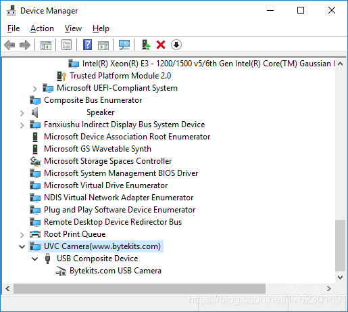Click the Disable device down-arrow icon

[x=176, y=45]
